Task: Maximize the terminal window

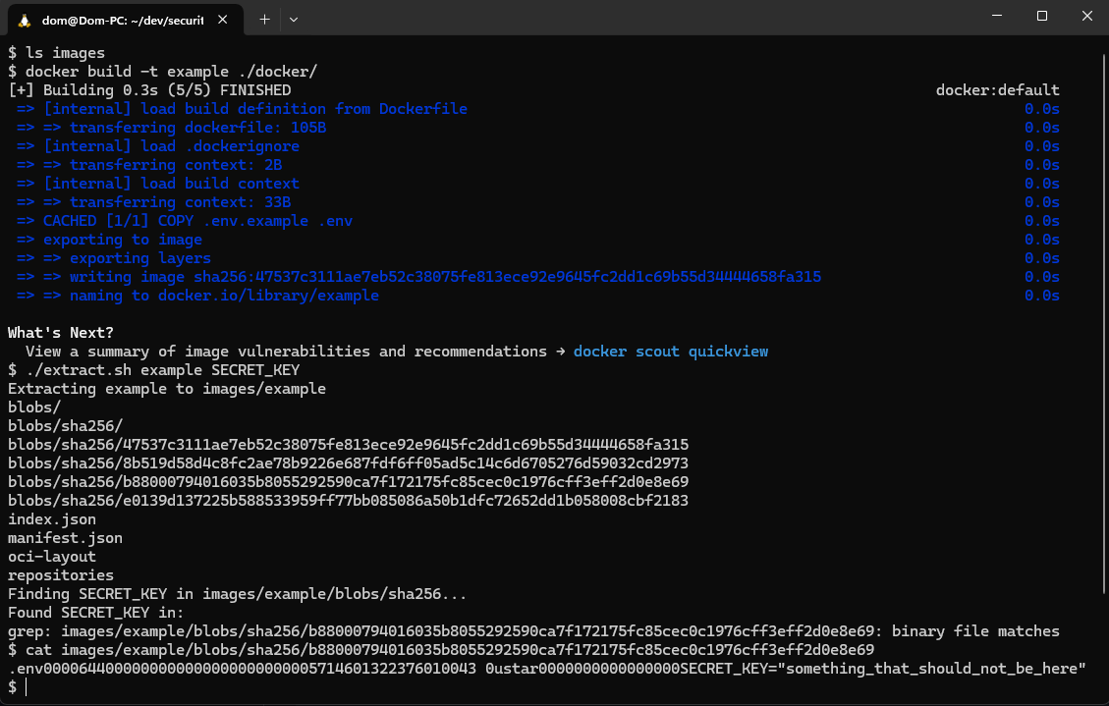Action: click(x=1042, y=16)
